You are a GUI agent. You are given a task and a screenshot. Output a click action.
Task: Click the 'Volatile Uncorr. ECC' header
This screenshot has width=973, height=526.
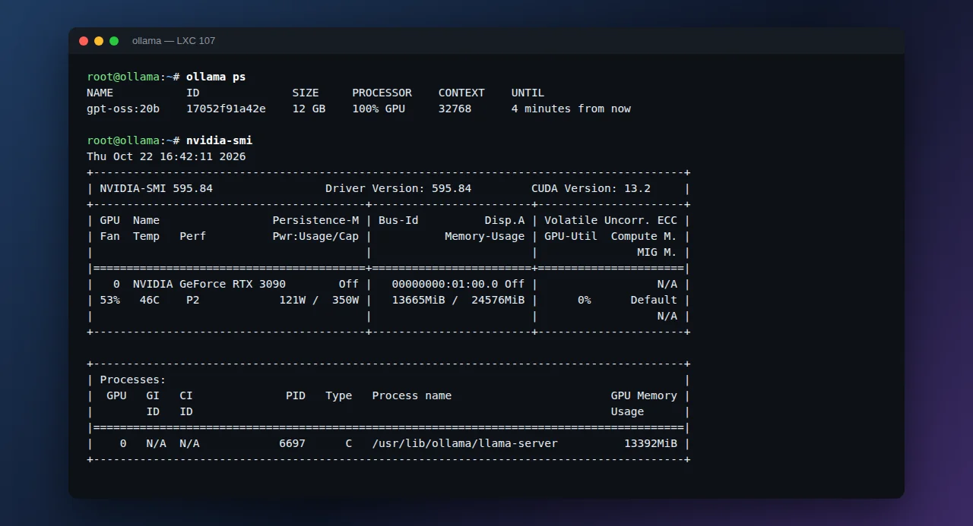click(611, 220)
